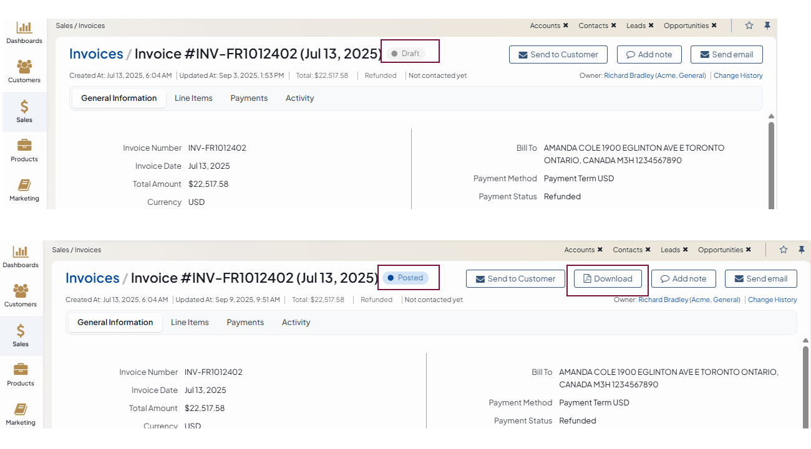Click Send to Customer on Posted invoice
The height and width of the screenshot is (449, 811).
tap(515, 279)
